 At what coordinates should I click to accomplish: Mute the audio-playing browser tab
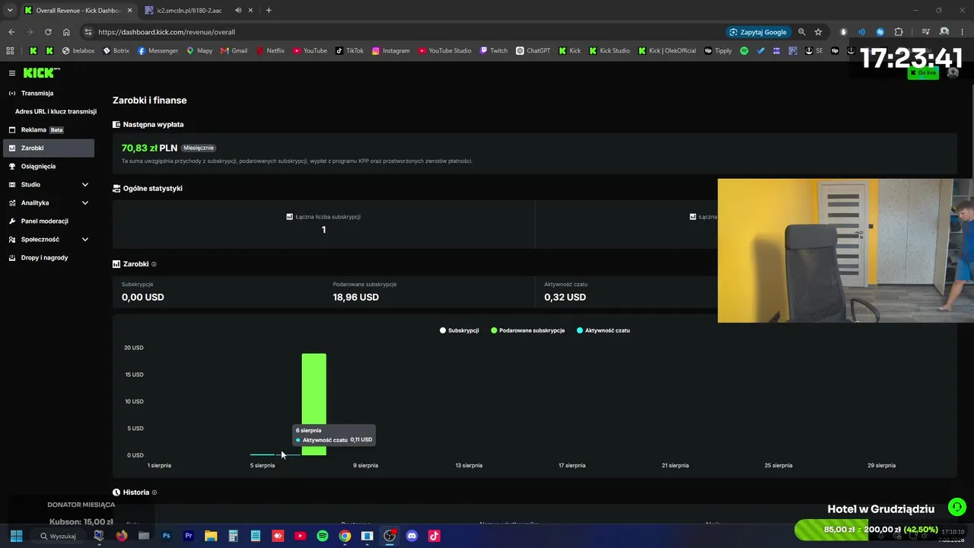(238, 10)
